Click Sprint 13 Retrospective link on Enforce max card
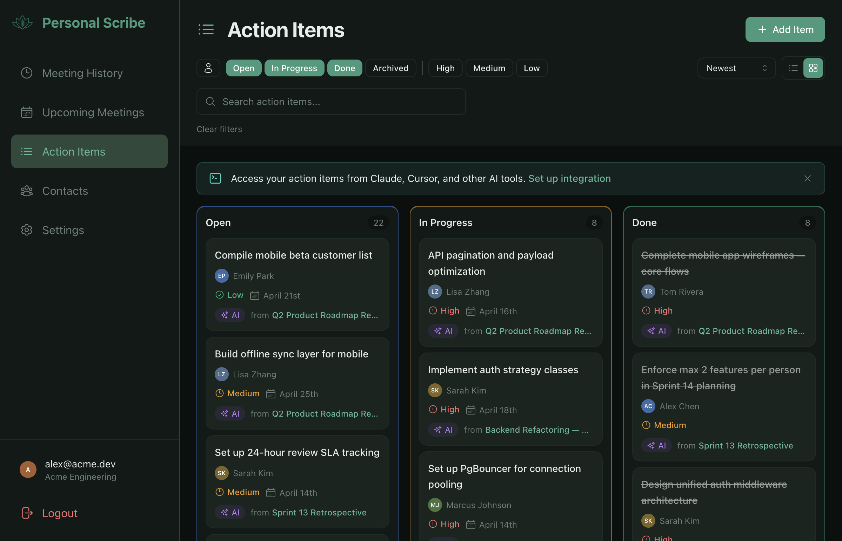842x541 pixels. tap(746, 445)
